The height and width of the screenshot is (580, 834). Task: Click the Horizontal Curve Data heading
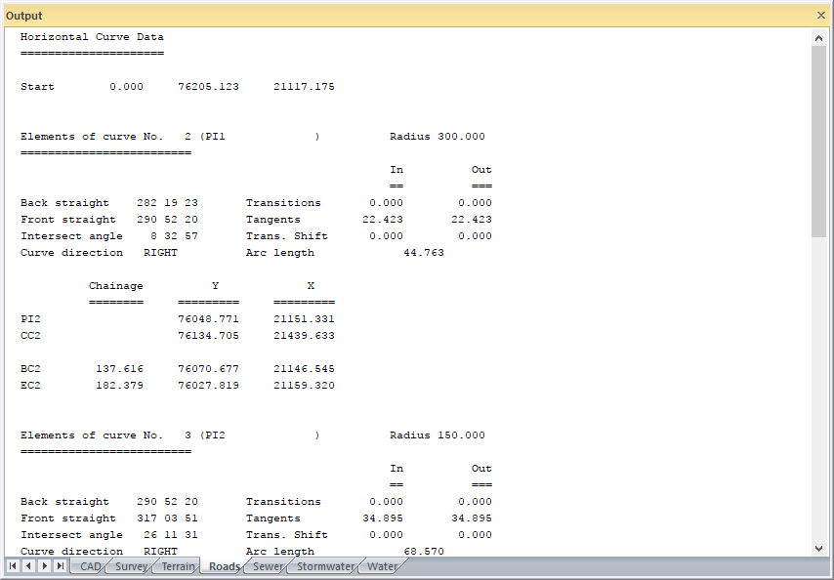[x=92, y=37]
